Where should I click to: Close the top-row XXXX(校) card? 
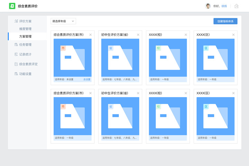click(186, 35)
